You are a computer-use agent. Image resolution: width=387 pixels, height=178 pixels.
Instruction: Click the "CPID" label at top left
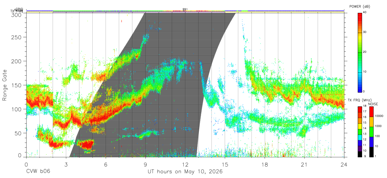click(x=19, y=9)
